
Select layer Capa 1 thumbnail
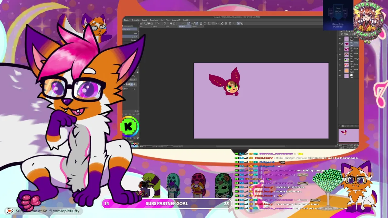(346, 39)
